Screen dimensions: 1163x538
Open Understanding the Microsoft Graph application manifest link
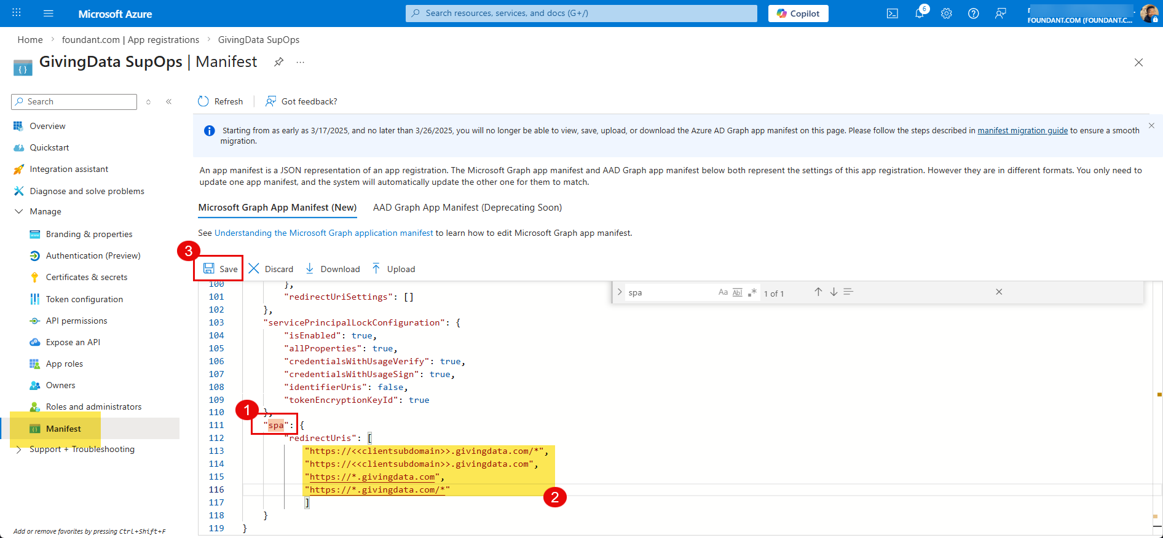(324, 233)
